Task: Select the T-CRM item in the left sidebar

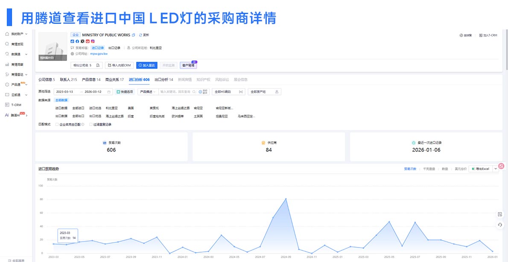Action: [16, 104]
